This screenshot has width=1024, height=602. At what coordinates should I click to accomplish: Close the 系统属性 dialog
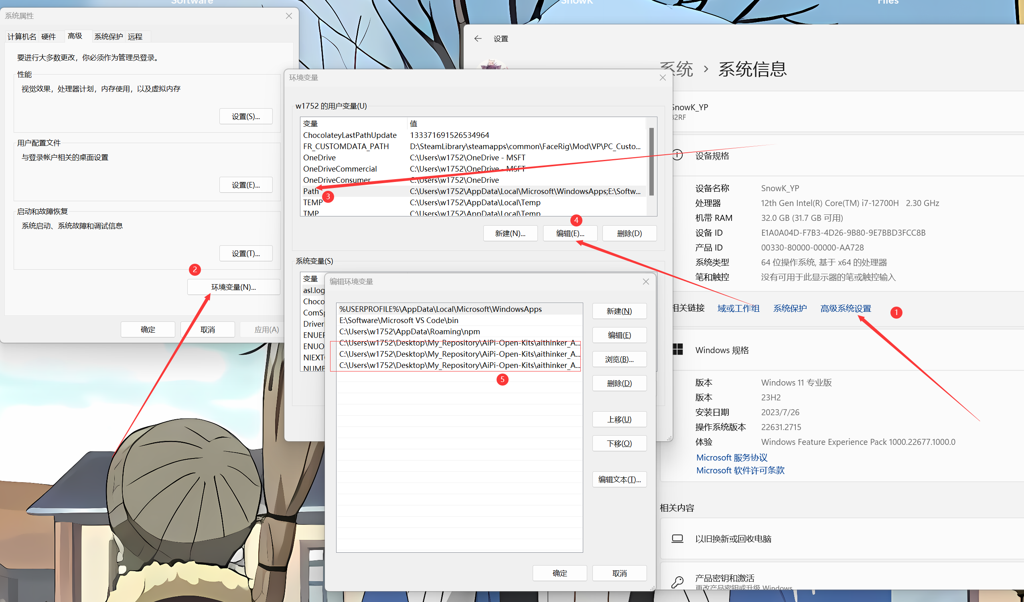click(x=289, y=16)
